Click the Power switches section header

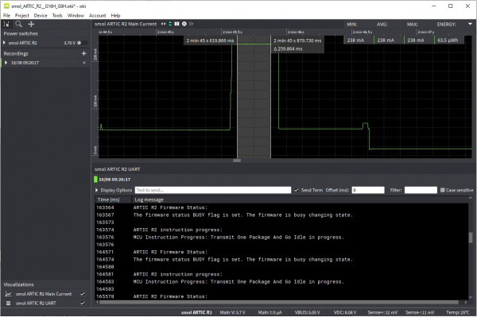[x=21, y=33]
